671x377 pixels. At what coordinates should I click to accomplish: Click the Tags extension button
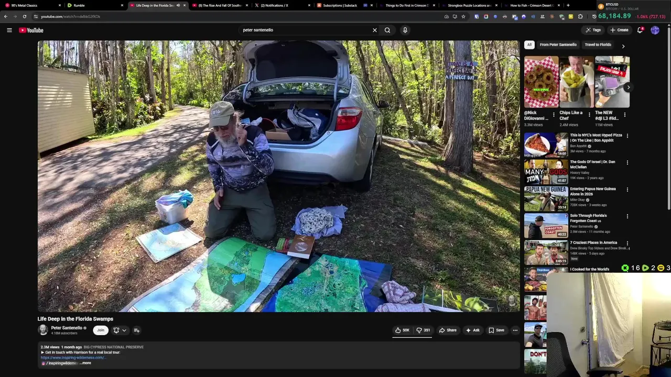[593, 30]
